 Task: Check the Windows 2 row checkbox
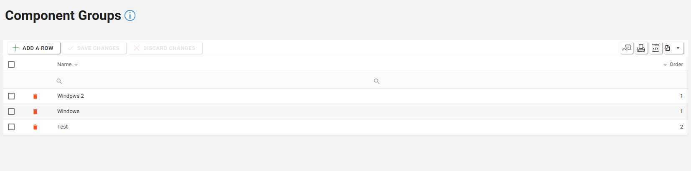pyautogui.click(x=11, y=96)
